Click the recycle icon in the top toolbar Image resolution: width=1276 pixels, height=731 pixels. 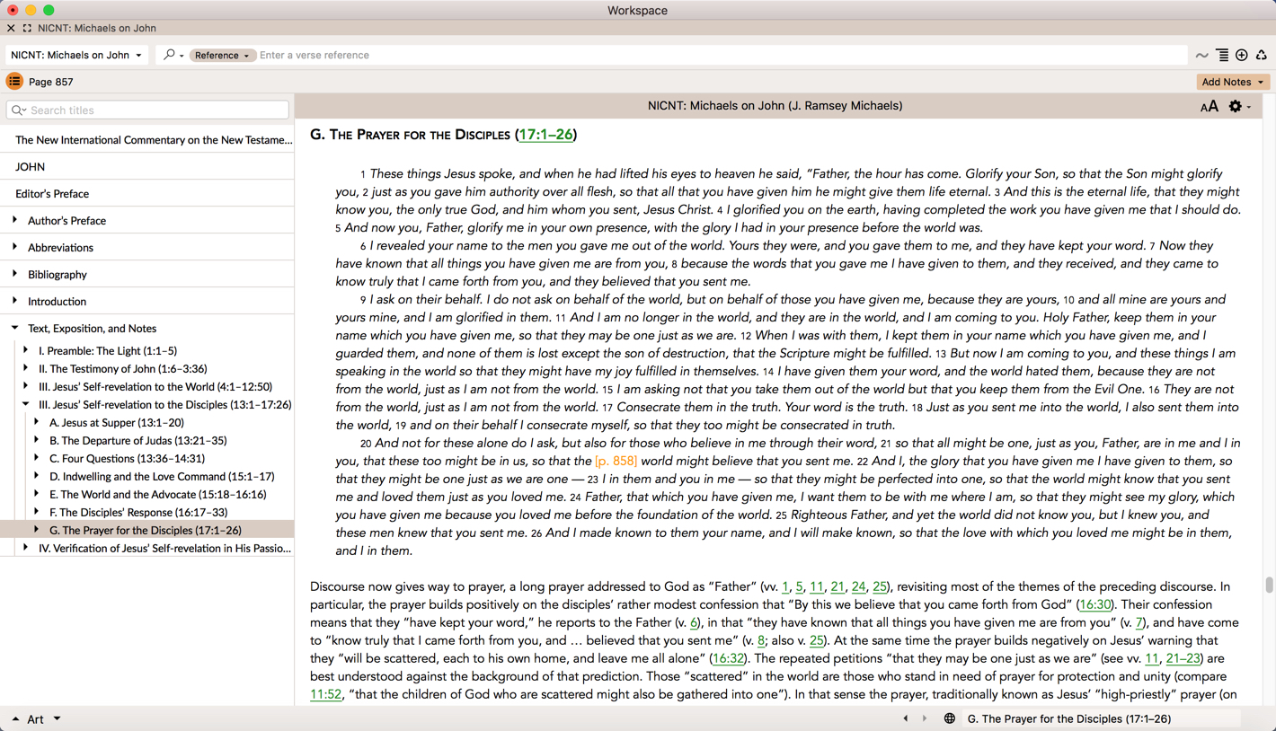(x=1262, y=55)
